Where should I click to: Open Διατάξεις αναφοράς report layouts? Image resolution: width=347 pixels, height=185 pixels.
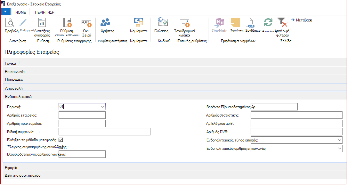(42, 22)
